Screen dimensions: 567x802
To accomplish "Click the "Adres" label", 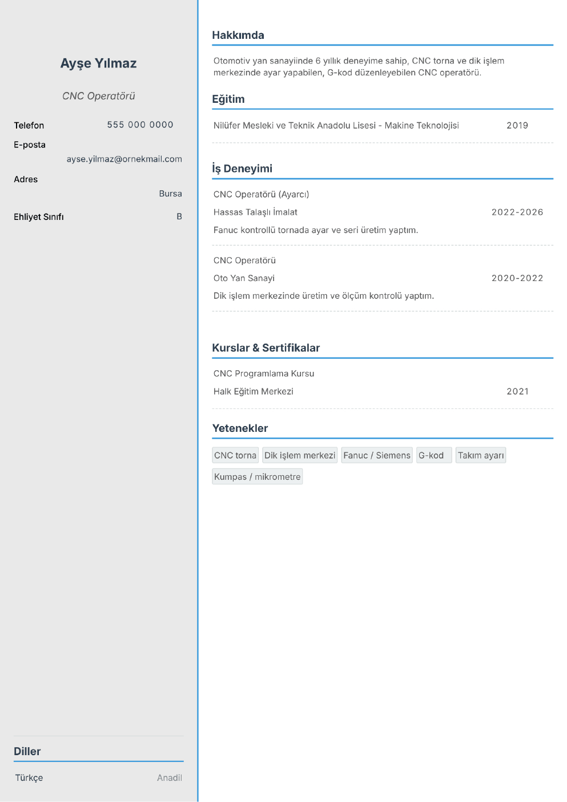I will point(26,179).
